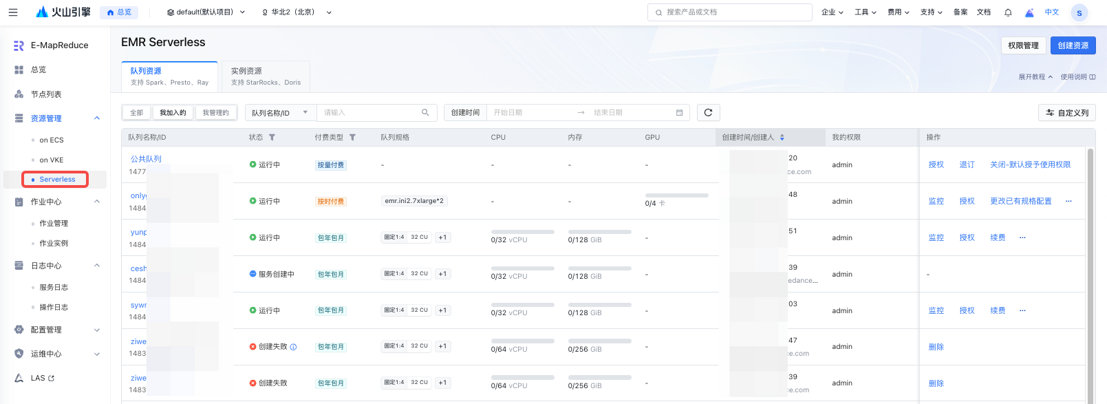This screenshot has width=1107, height=404.
Task: Click the 总览 home button in top bar
Action: click(119, 12)
